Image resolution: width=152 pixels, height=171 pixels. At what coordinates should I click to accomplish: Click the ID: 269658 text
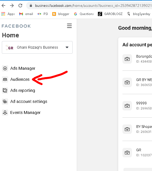(144, 108)
